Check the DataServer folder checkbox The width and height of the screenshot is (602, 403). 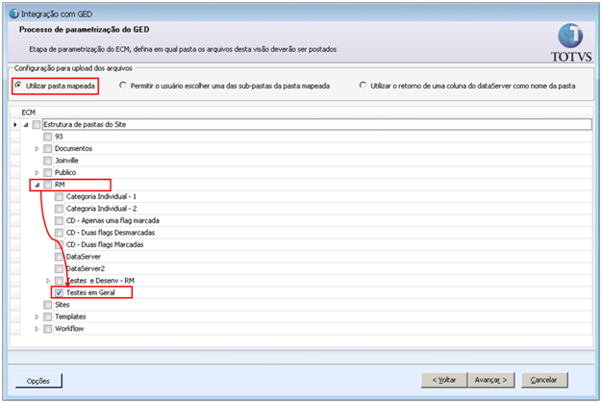[x=59, y=257]
